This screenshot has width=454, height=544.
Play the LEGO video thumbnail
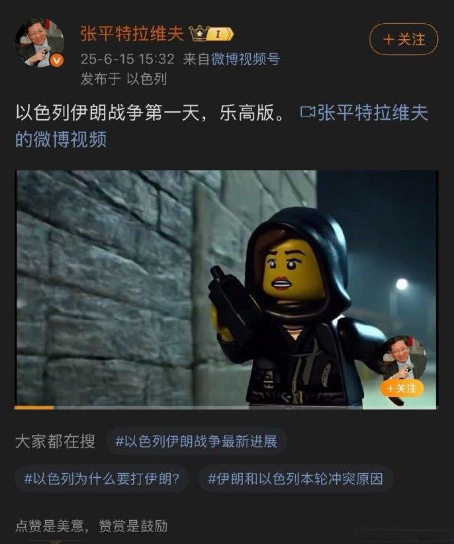(x=226, y=289)
